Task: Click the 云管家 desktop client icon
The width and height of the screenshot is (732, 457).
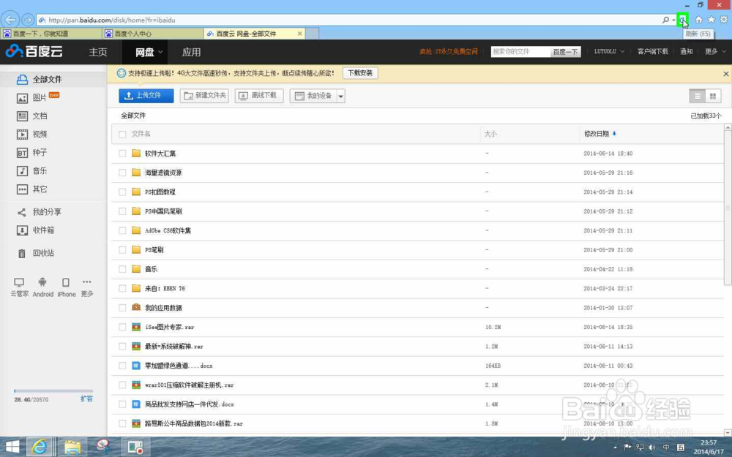Action: click(19, 282)
